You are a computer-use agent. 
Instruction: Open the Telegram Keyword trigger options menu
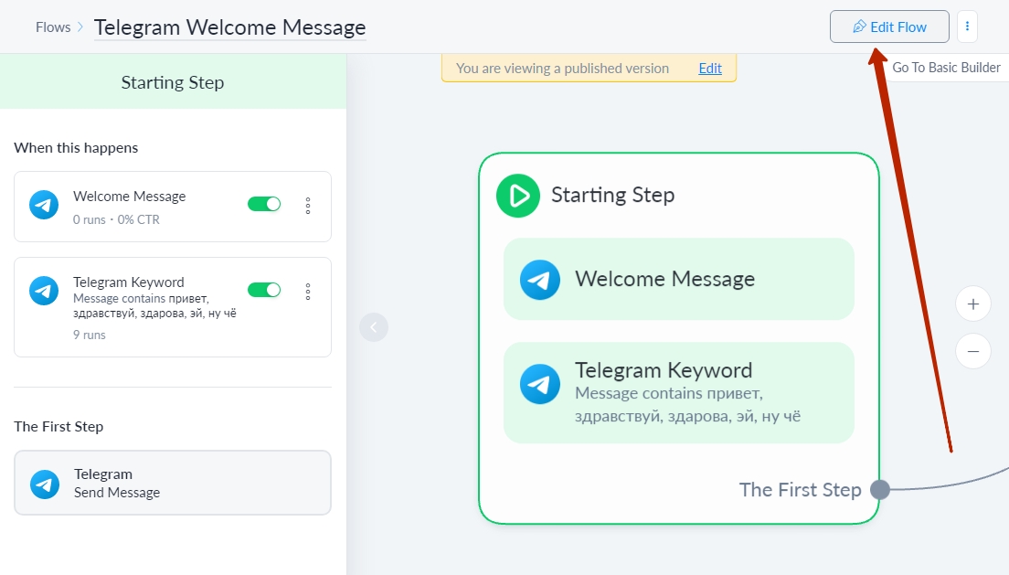coord(308,292)
